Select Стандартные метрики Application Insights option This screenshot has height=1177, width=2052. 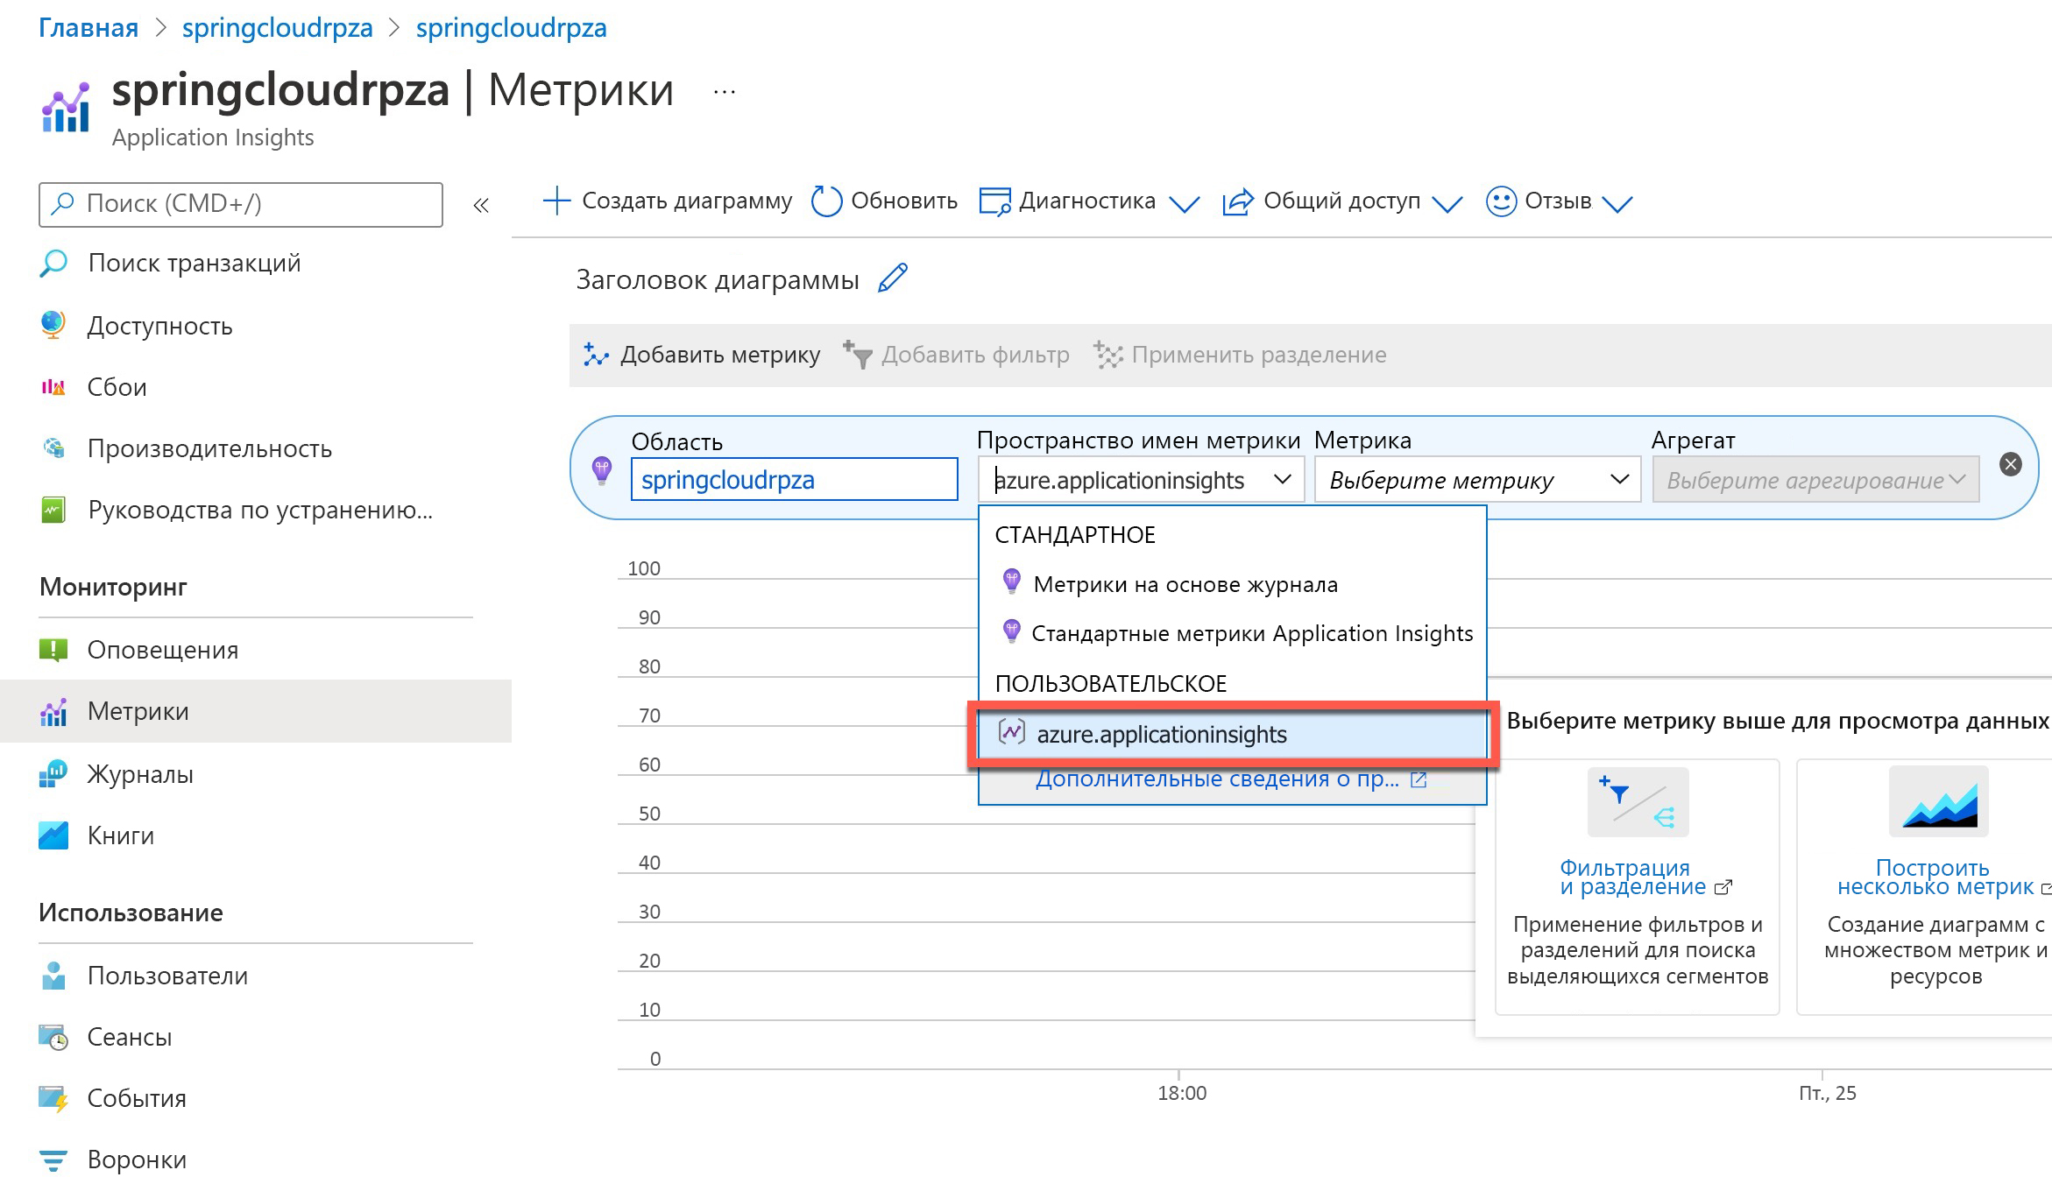click(x=1232, y=633)
